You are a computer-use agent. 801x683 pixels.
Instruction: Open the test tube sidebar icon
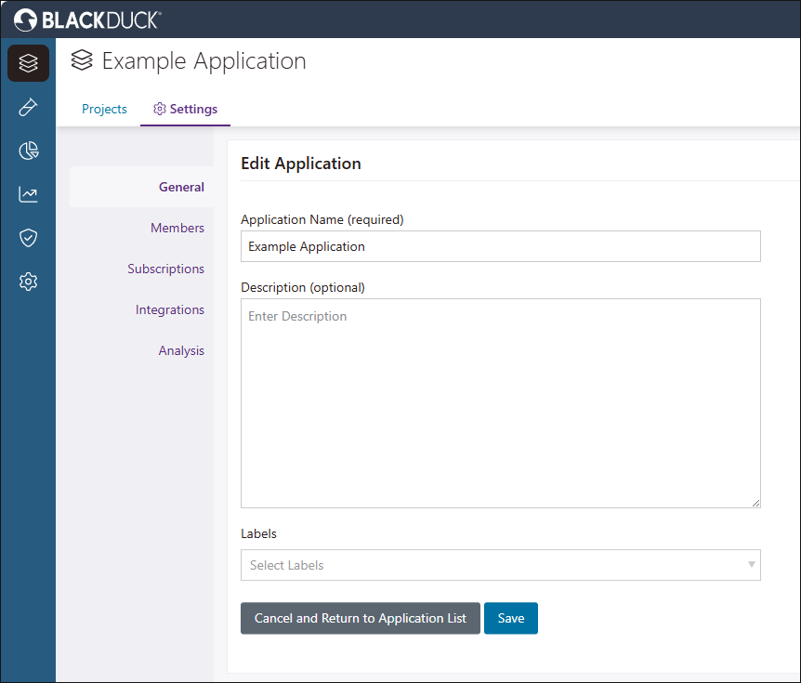point(28,107)
